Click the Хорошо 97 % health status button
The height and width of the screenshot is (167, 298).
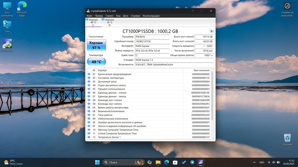[96, 45]
